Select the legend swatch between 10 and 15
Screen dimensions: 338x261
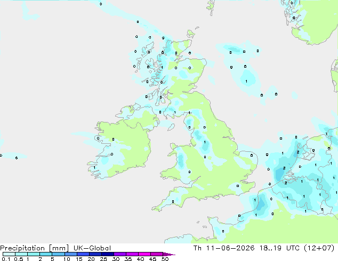[70, 254]
